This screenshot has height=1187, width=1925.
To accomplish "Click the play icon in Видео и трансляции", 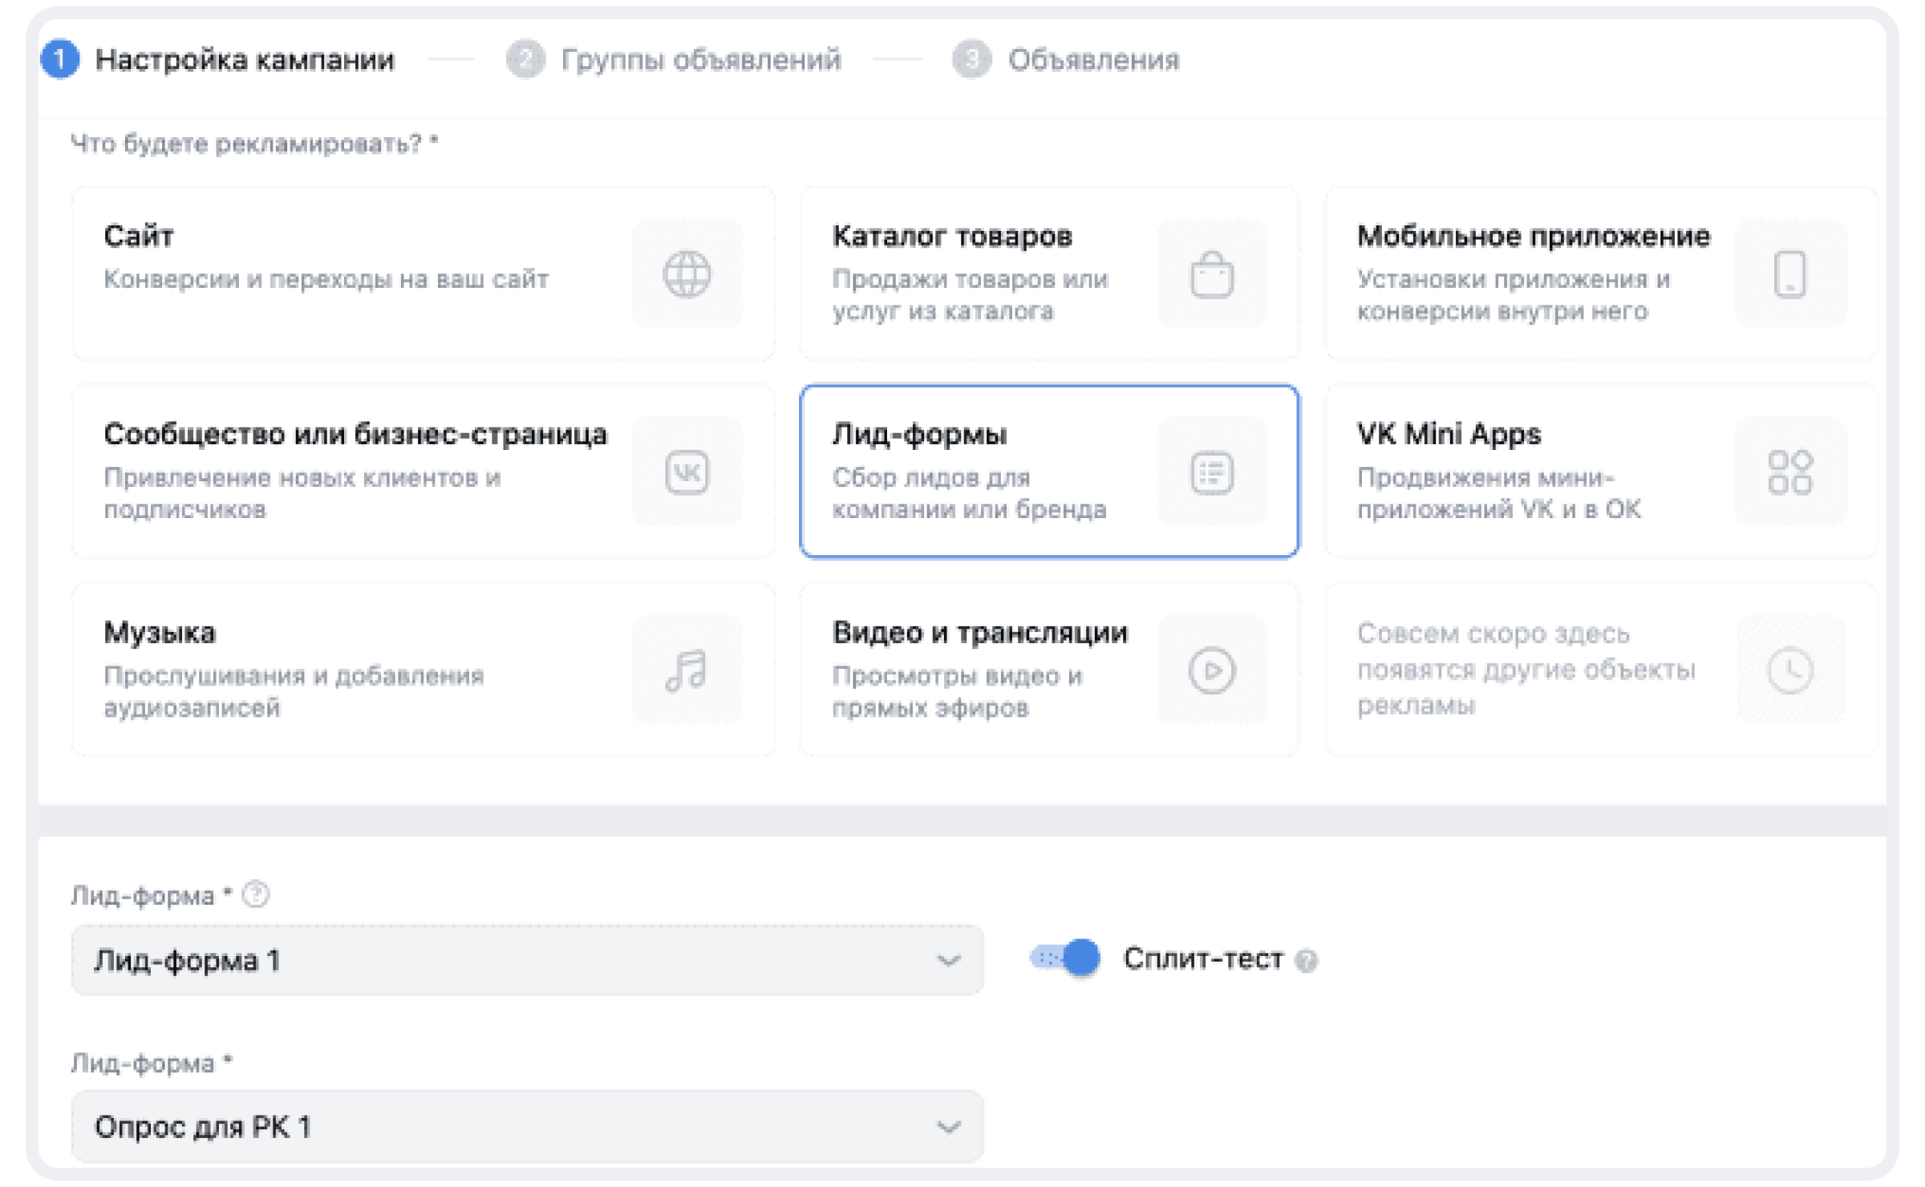I will pos(1211,670).
